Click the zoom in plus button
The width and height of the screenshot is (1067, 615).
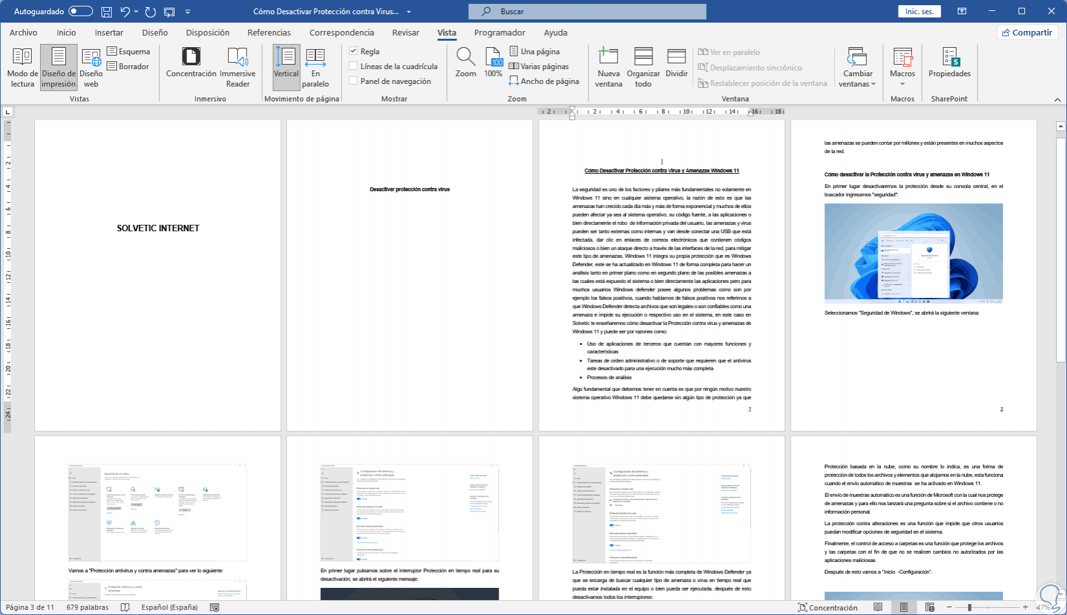(1026, 607)
